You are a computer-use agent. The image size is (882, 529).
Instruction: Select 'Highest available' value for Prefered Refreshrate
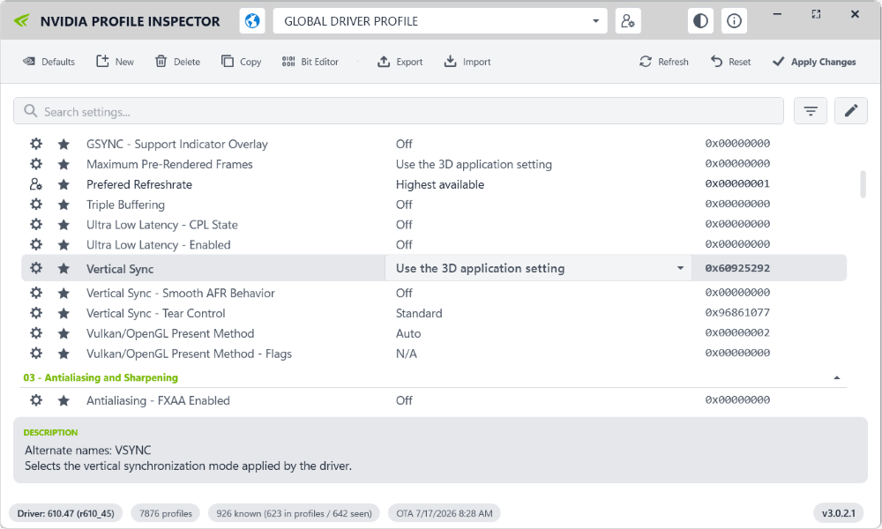pyautogui.click(x=440, y=184)
